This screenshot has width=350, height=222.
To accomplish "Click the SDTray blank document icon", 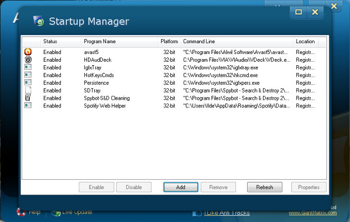I will pos(28,90).
